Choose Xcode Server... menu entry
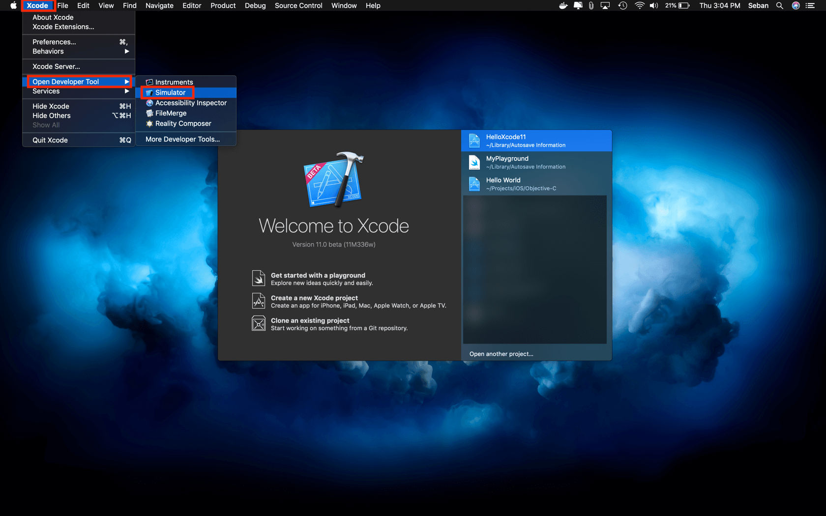 coord(79,66)
